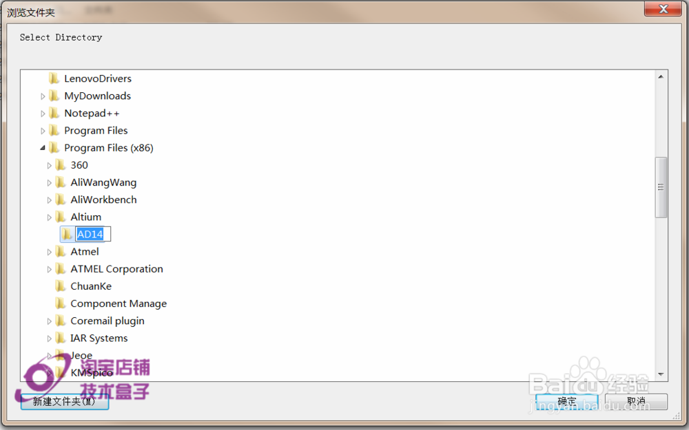This screenshot has width=689, height=430.
Task: Expand the Altium folder
Action: click(49, 217)
